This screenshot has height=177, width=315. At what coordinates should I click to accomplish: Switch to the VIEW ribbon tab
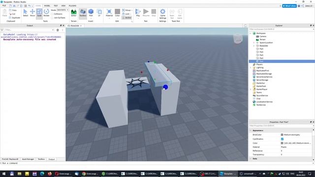(x=63, y=5)
